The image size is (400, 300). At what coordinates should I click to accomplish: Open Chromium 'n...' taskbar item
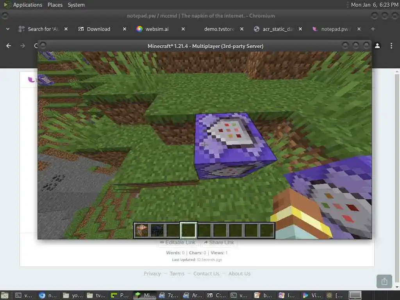pyautogui.click(x=48, y=295)
